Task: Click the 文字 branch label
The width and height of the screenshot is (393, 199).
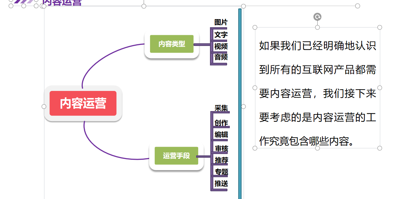Action: tap(221, 35)
